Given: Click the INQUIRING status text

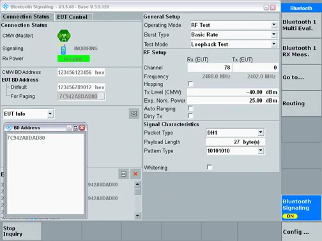Looking at the screenshot, I should [x=86, y=48].
